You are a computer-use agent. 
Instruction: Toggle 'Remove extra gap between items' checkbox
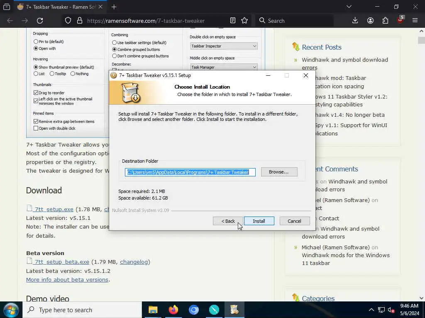click(36, 121)
